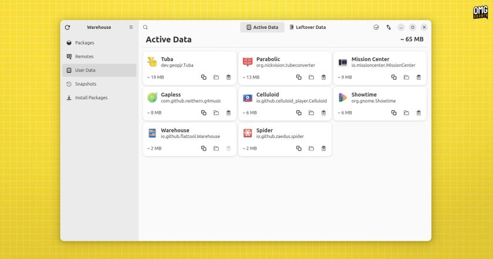Trash Mission Center user data

[418, 77]
